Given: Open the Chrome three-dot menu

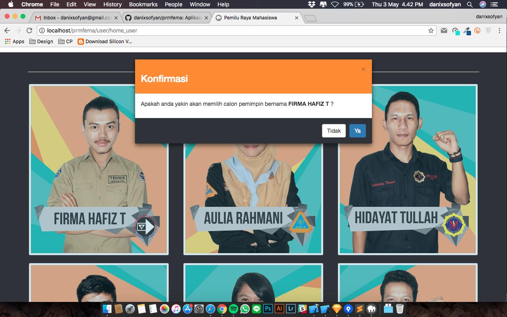Looking at the screenshot, I should (499, 31).
